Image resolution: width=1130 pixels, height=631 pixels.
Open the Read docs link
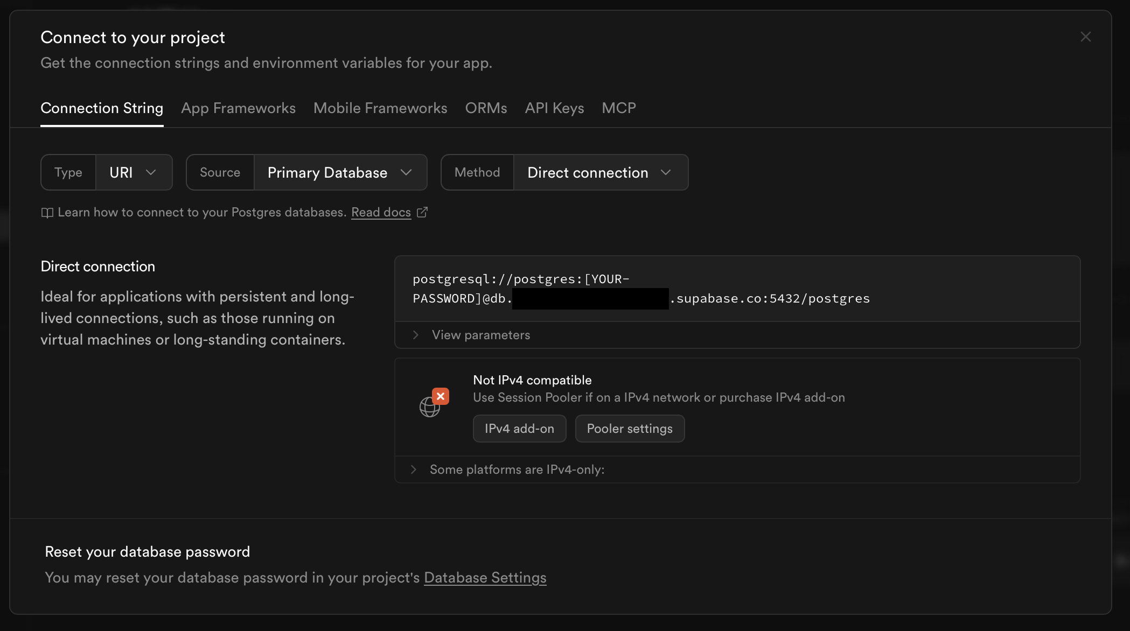[381, 212]
